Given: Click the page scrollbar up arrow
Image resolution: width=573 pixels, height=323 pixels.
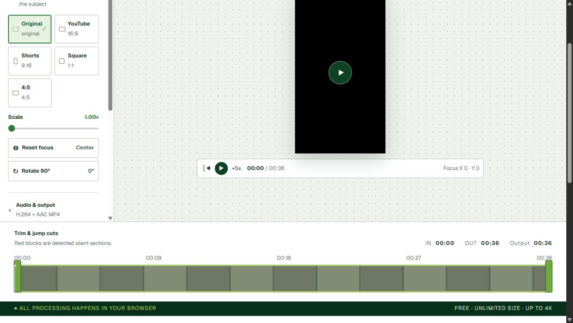Looking at the screenshot, I should tap(570, 3).
